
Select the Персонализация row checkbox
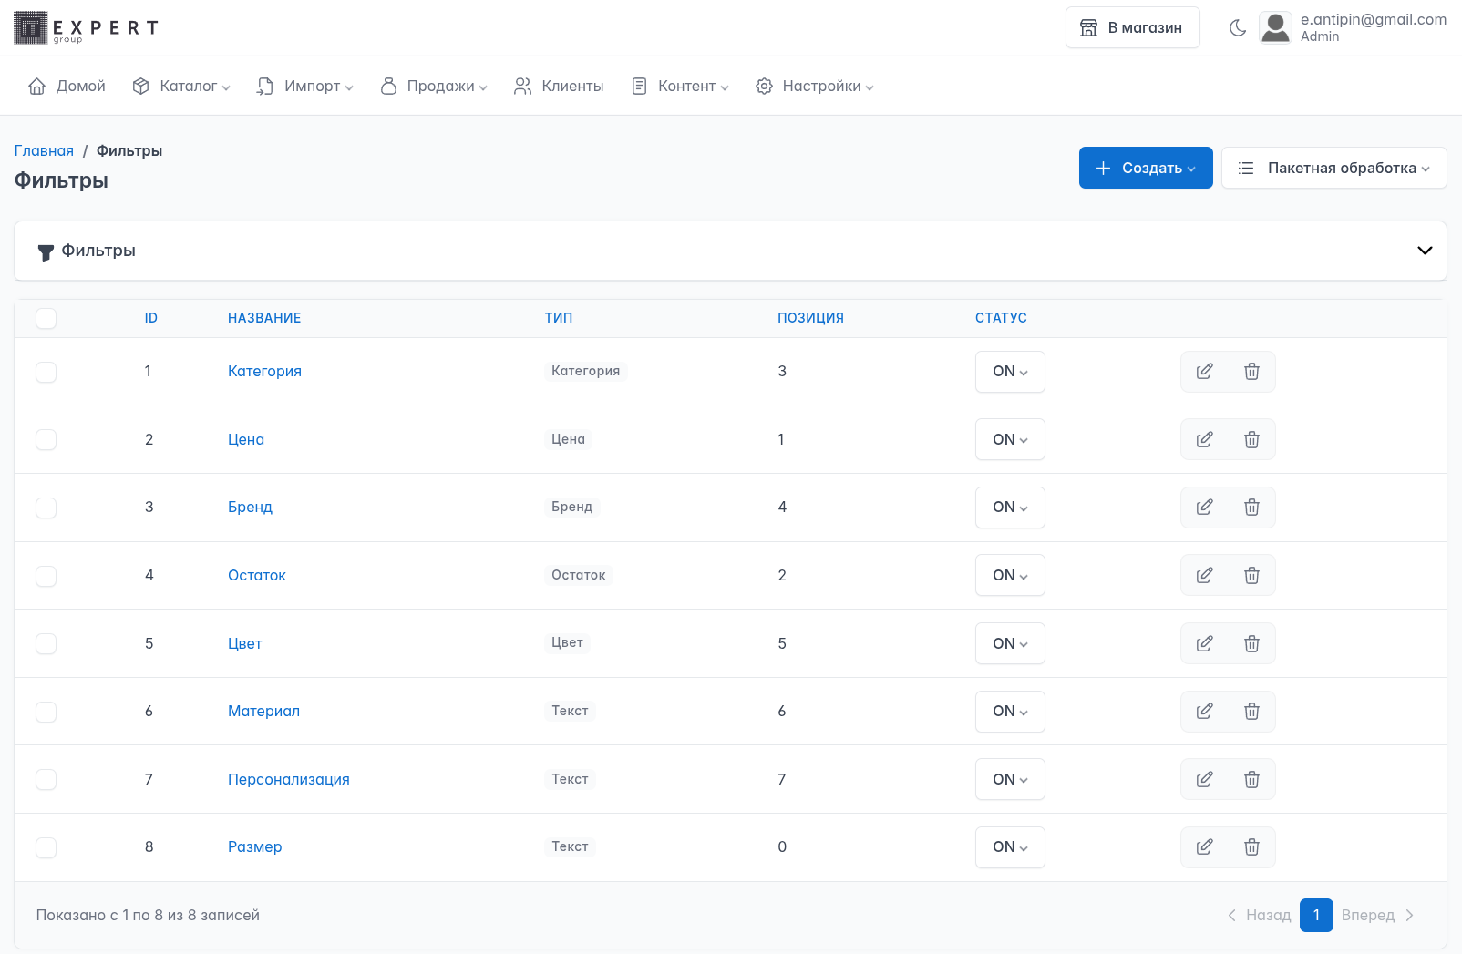click(x=46, y=780)
